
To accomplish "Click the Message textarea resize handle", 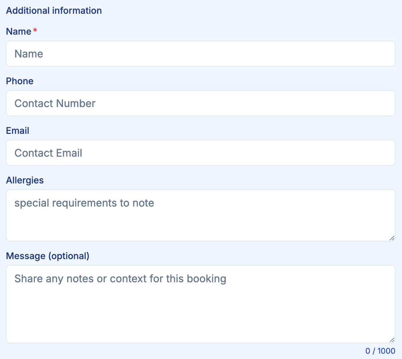I will [392, 340].
